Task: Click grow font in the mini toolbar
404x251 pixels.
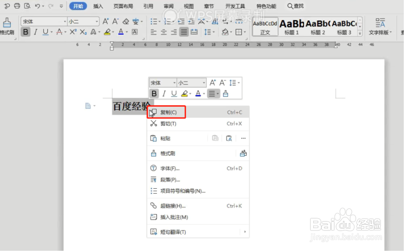Action: tap(213, 83)
